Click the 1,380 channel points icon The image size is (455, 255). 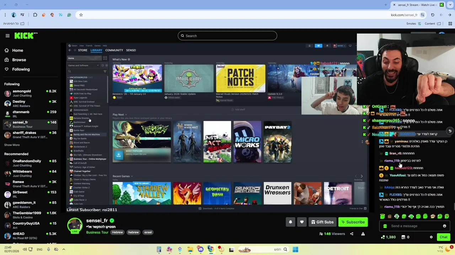383,237
